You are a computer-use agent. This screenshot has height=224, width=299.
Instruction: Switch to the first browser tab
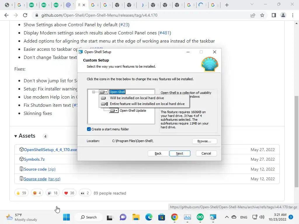pos(7,5)
